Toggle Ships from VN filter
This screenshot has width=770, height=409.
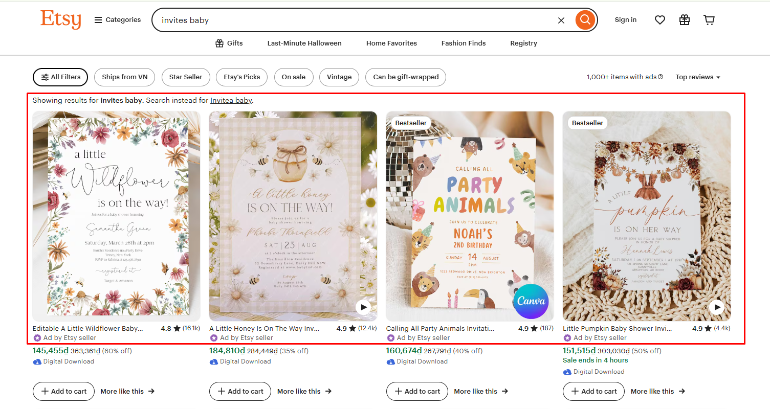(x=125, y=77)
